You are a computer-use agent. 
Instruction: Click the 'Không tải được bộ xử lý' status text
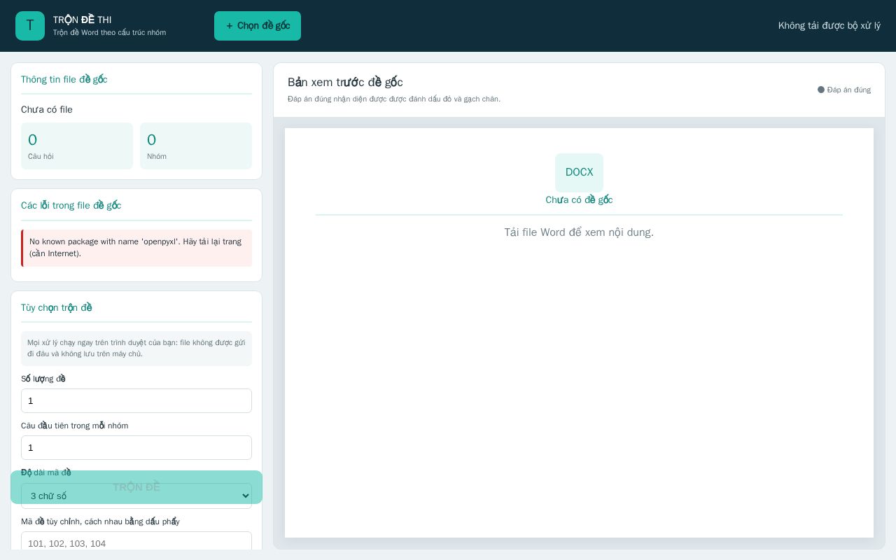[829, 26]
